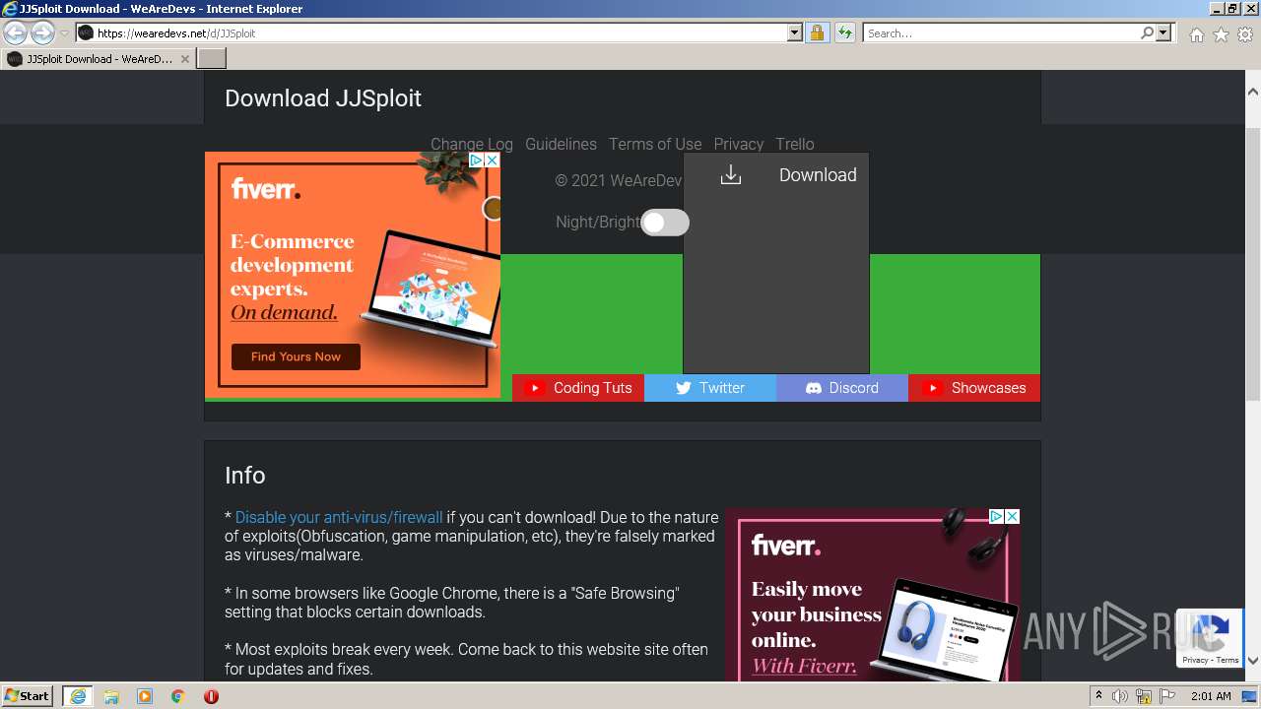Click the volume speaker tray icon
Image resolution: width=1261 pixels, height=709 pixels.
[1120, 696]
